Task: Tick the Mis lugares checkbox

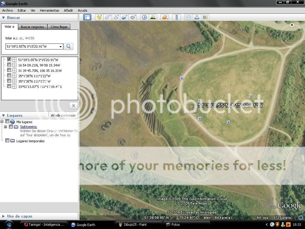Action: (7, 121)
